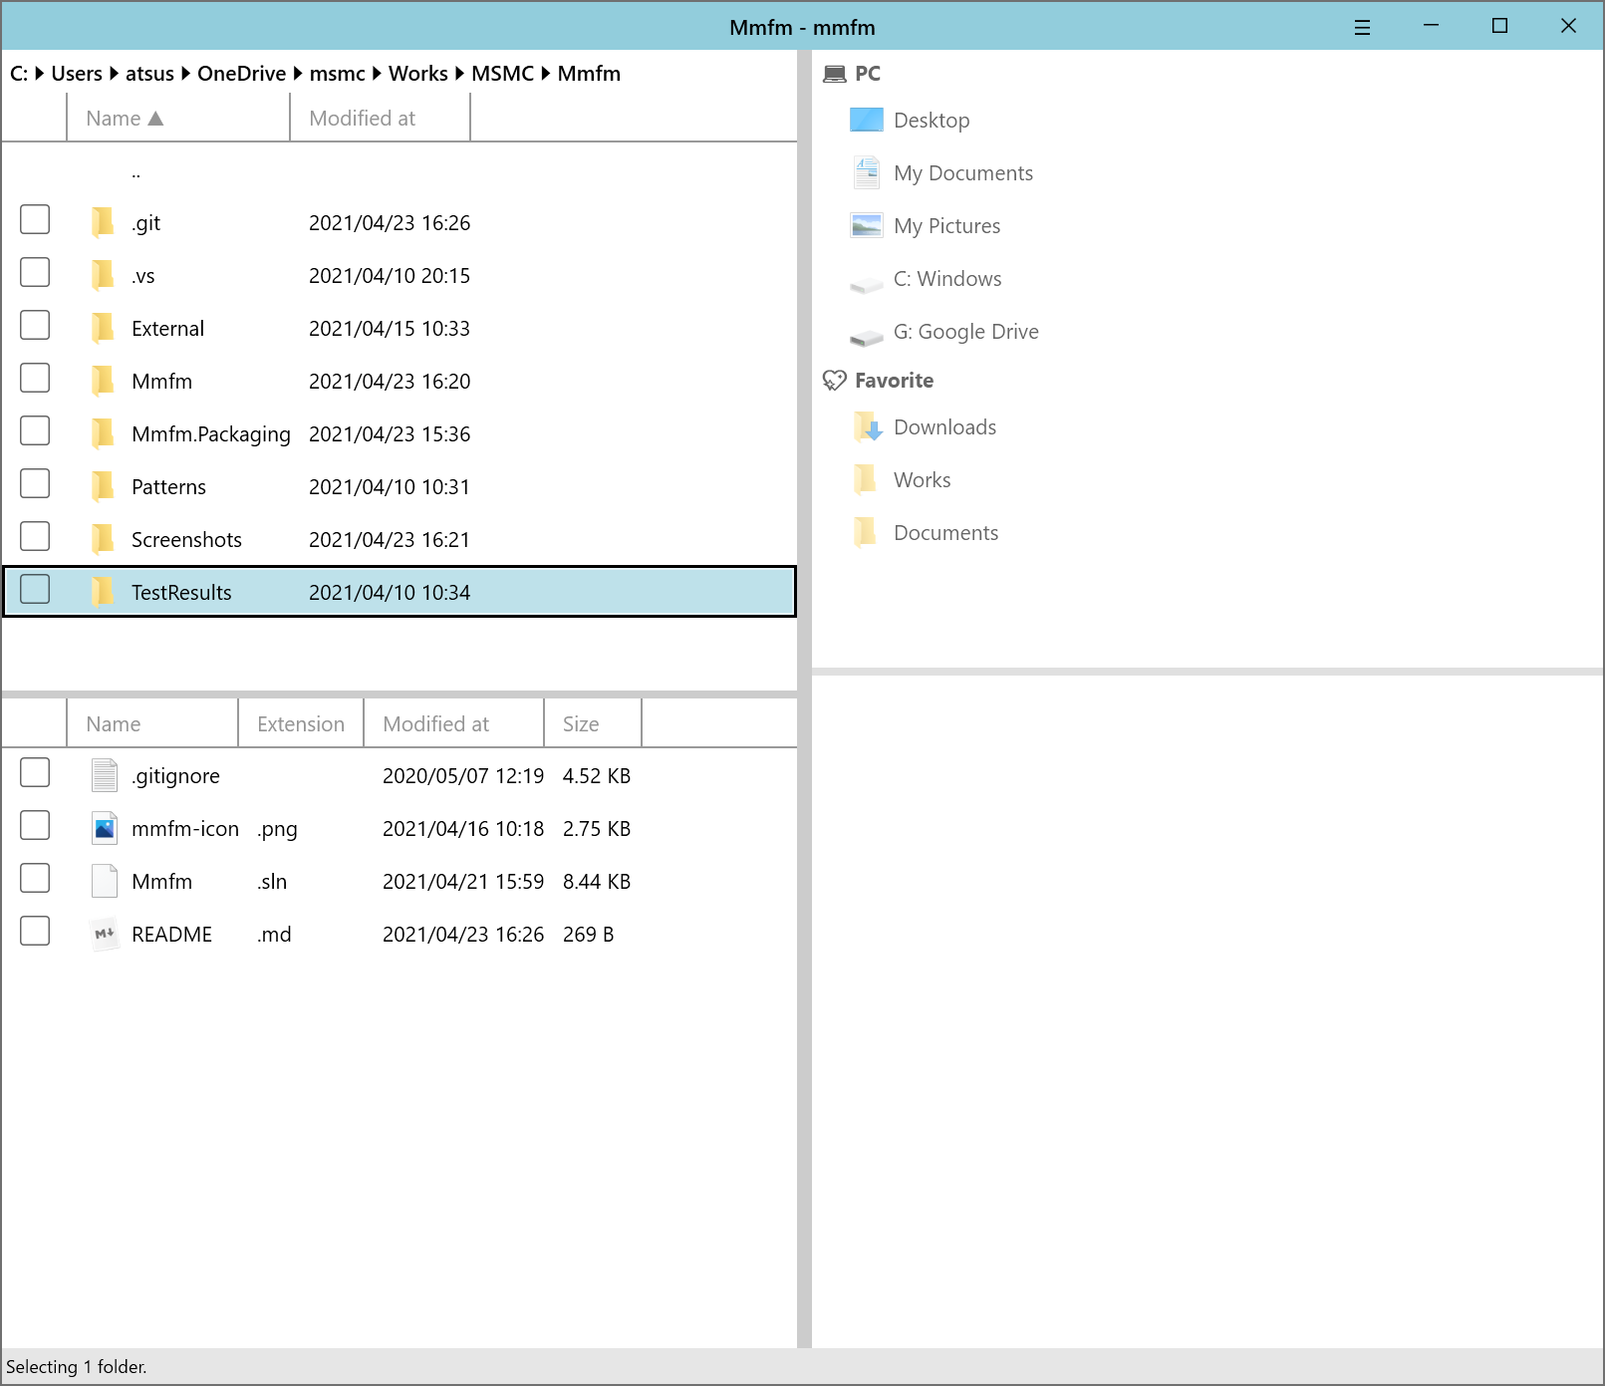Click the mmfm-icon PNG file icon
The image size is (1605, 1386).
tap(104, 829)
